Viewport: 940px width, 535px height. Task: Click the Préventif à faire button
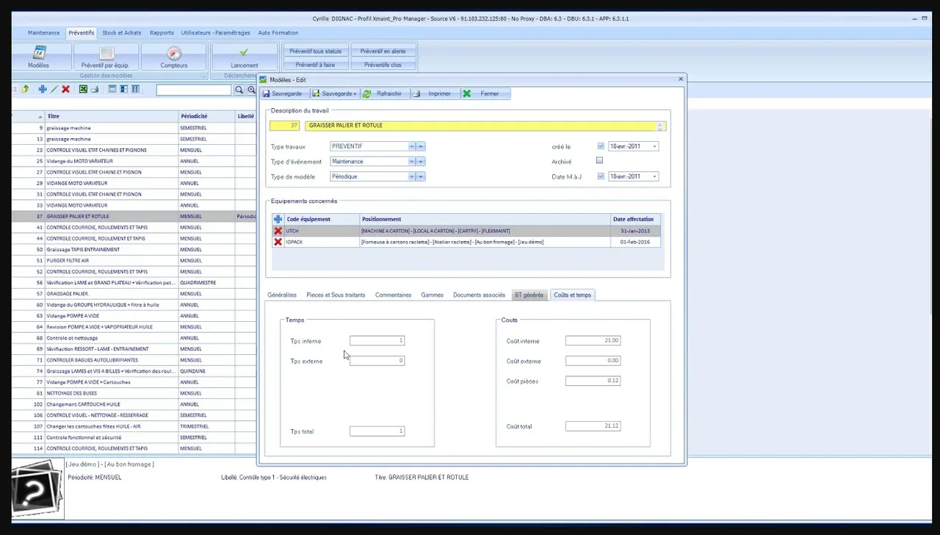(x=315, y=65)
